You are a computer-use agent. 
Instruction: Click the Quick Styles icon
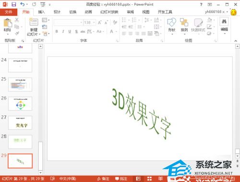[x=198, y=23]
